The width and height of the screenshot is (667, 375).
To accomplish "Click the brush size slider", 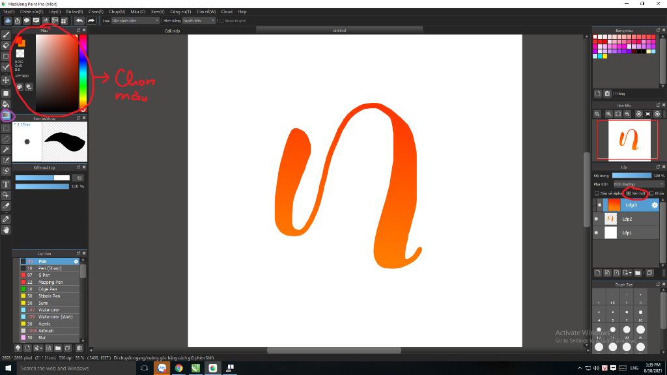I will pos(42,178).
